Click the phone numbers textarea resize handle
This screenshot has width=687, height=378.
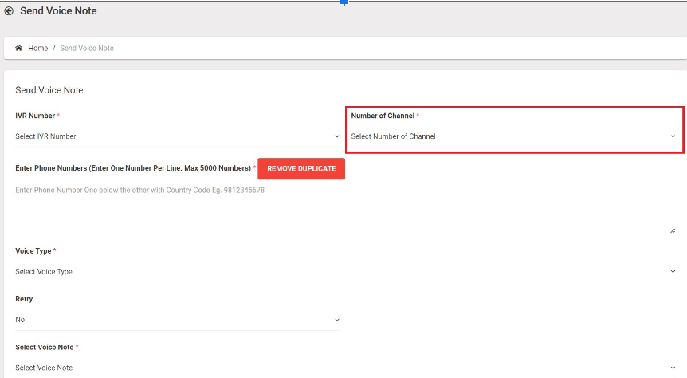pyautogui.click(x=673, y=230)
